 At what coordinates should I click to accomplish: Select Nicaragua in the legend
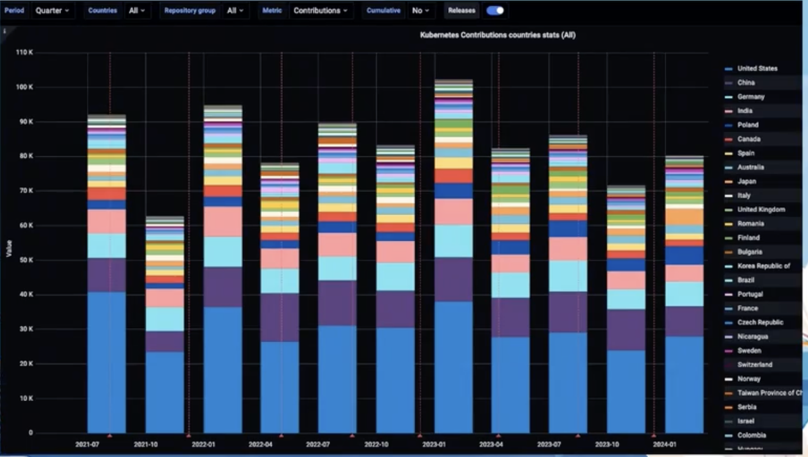tap(753, 337)
